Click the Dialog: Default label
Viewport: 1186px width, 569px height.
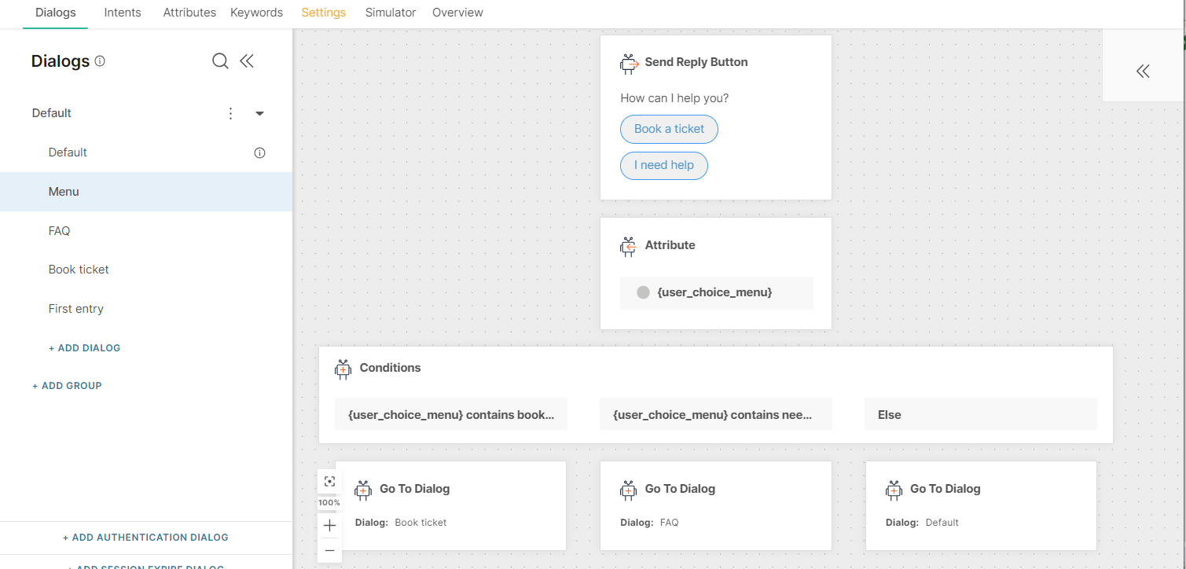pyautogui.click(x=923, y=523)
